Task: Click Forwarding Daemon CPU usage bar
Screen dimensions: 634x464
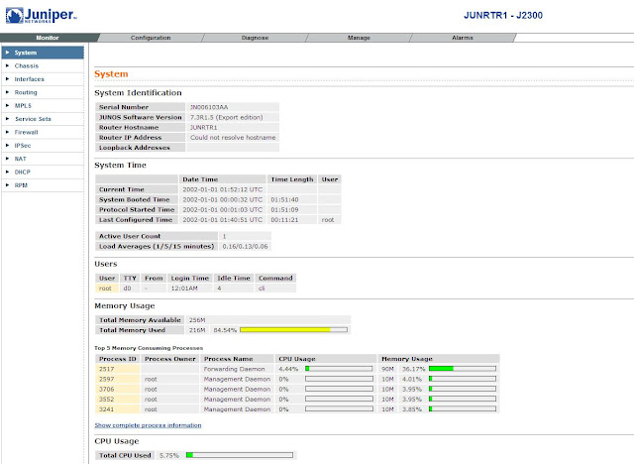Action: [x=339, y=369]
